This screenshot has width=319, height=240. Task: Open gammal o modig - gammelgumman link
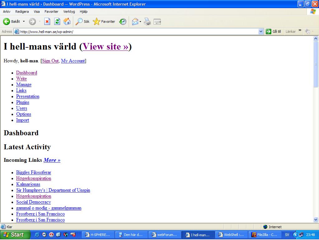(49, 208)
